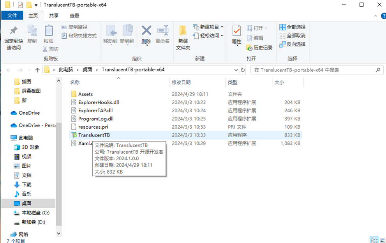Click 反向选择 (Invert selection)
The image size is (386, 243).
pyautogui.click(x=293, y=44)
